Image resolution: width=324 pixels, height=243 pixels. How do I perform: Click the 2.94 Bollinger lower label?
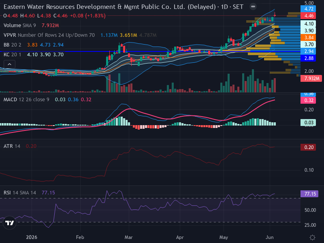tap(308, 51)
